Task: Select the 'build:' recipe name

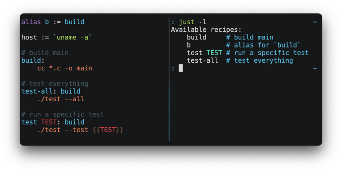Action: point(33,60)
